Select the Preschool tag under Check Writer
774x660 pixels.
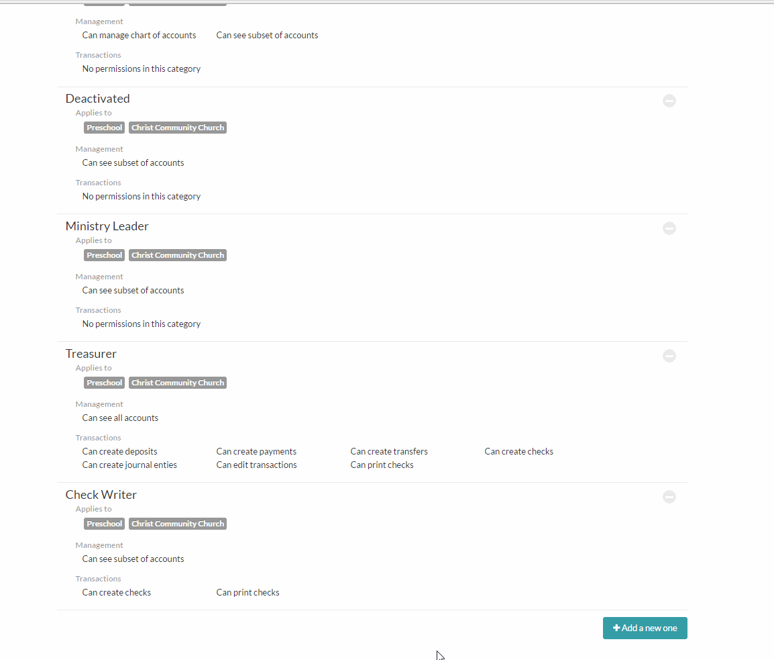click(104, 524)
